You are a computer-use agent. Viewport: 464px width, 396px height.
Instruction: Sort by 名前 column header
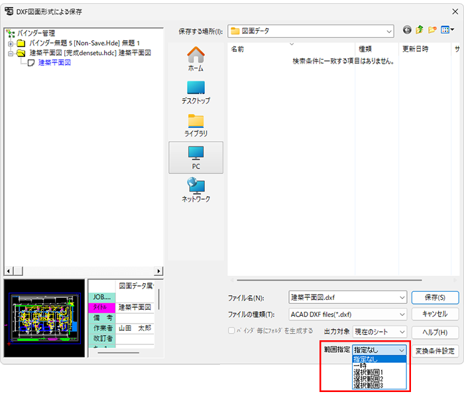click(291, 49)
